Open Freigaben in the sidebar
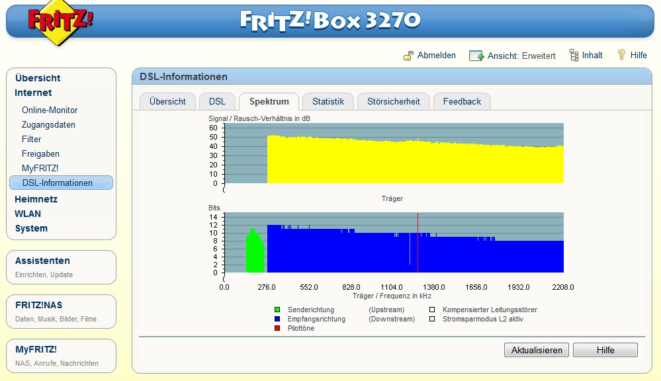 tap(40, 154)
